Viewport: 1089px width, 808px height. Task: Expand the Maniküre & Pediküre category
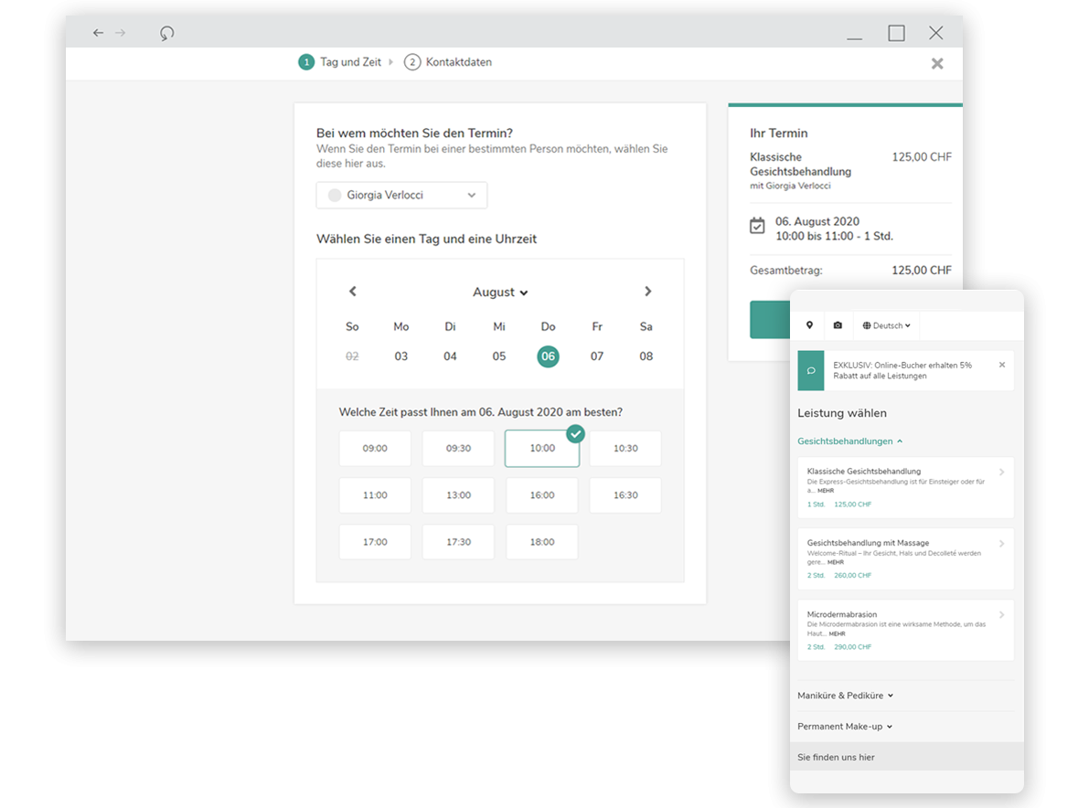(x=845, y=696)
